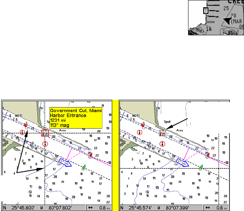Click the NOTE label in the popup chart

pyautogui.click(x=19, y=116)
